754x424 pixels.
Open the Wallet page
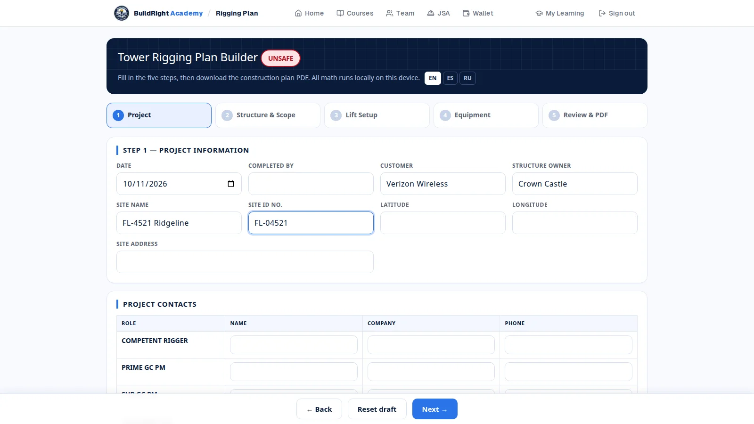(x=478, y=13)
